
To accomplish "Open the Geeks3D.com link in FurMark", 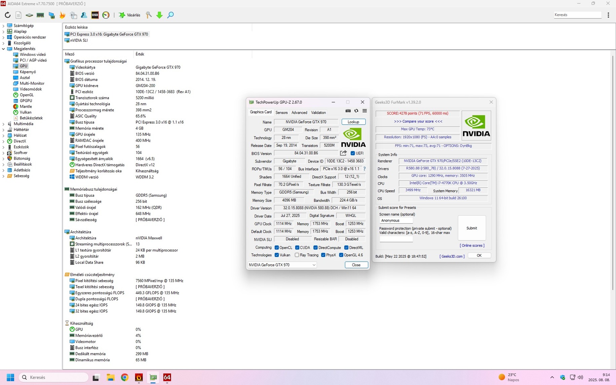I will pyautogui.click(x=452, y=256).
